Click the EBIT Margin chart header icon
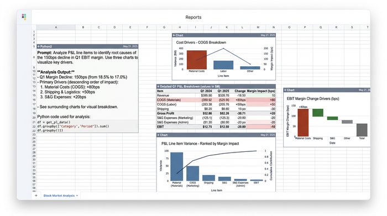Screen dimensions: 387x216 click(x=285, y=90)
